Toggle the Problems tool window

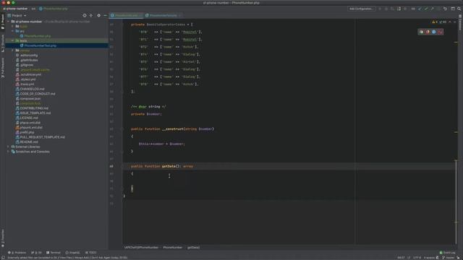17,253
